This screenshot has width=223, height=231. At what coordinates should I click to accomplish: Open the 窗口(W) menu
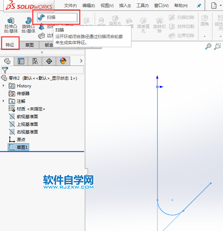pos(161,6)
